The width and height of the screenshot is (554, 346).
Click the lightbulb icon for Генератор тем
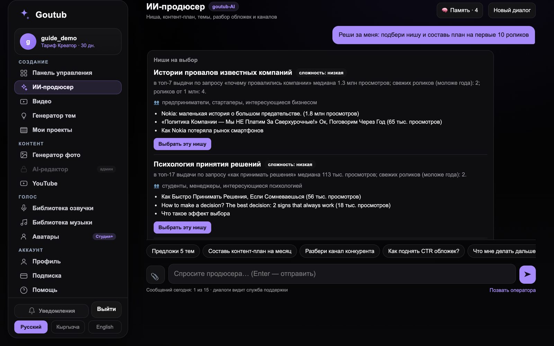coord(24,116)
